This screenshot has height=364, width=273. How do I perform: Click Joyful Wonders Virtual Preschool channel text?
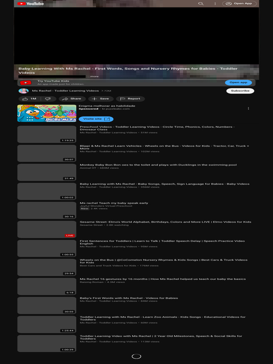click(106, 206)
